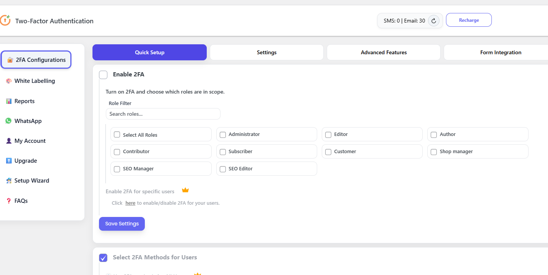
Task: Switch to the Settings tab
Action: click(266, 53)
